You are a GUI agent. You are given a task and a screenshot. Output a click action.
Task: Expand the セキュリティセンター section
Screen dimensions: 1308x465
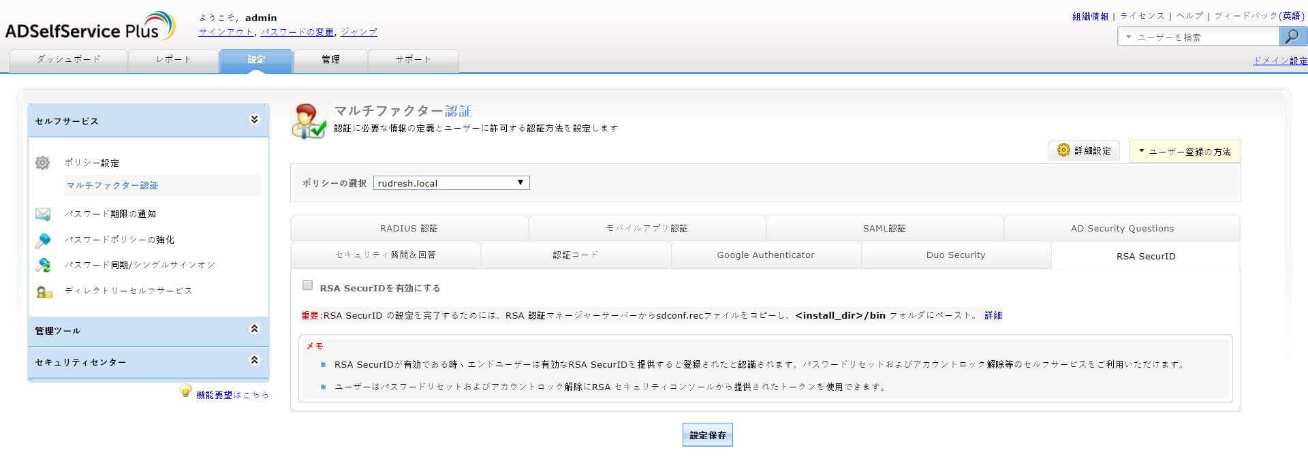(x=254, y=360)
